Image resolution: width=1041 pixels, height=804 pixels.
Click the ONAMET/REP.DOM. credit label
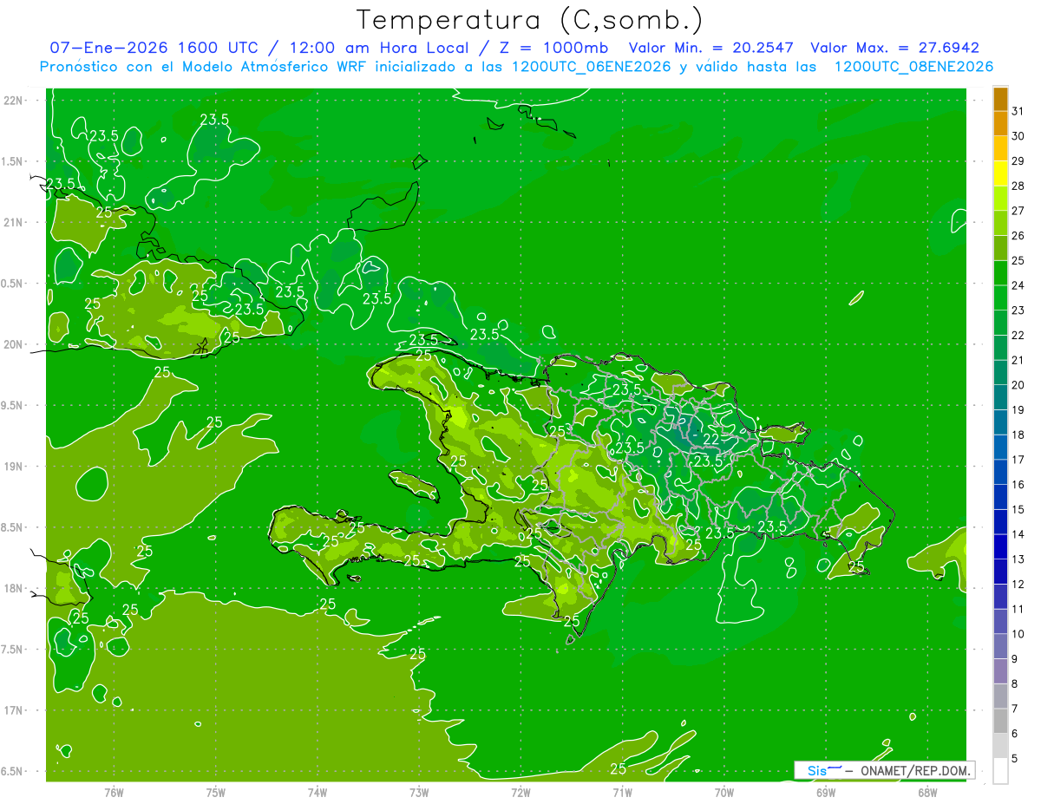(x=914, y=770)
